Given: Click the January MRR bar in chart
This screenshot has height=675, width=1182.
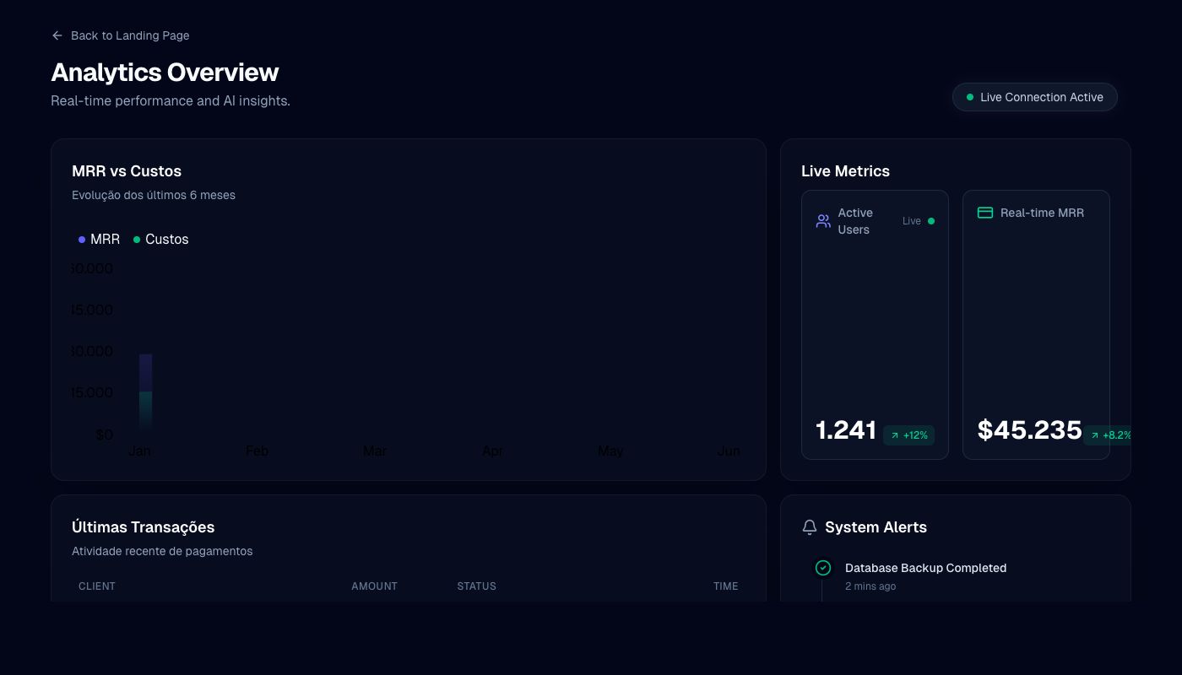Looking at the screenshot, I should (x=145, y=373).
